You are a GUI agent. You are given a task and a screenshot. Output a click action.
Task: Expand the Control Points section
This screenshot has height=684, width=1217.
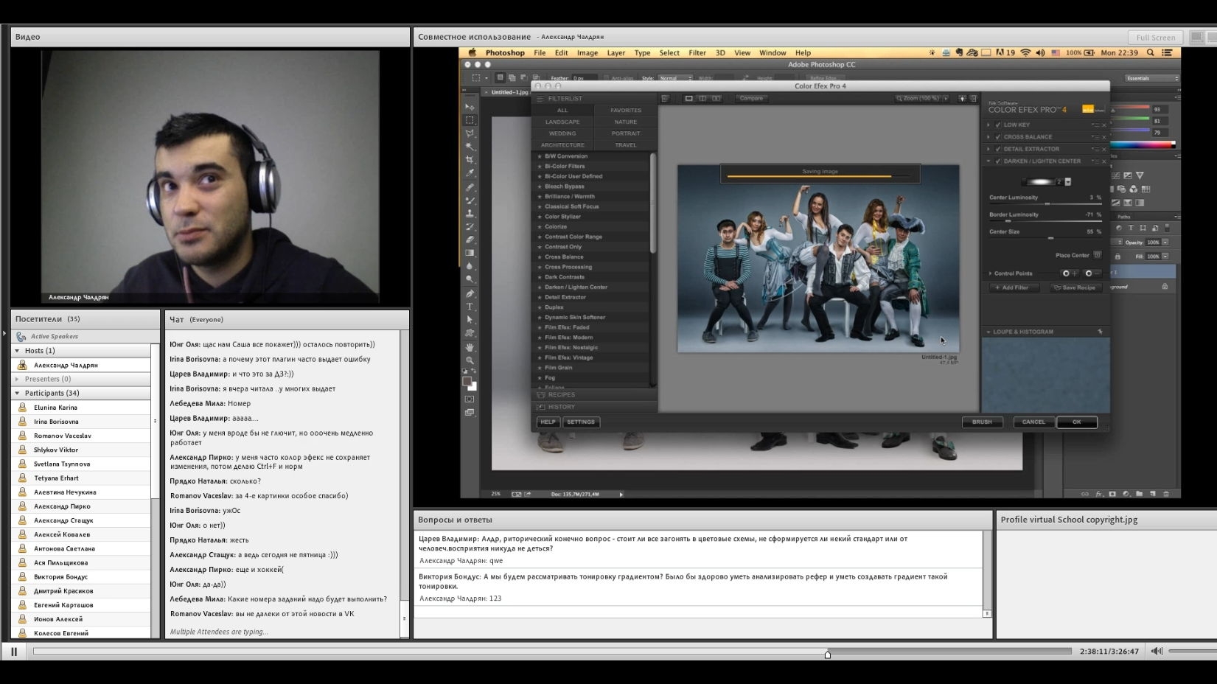click(x=990, y=273)
